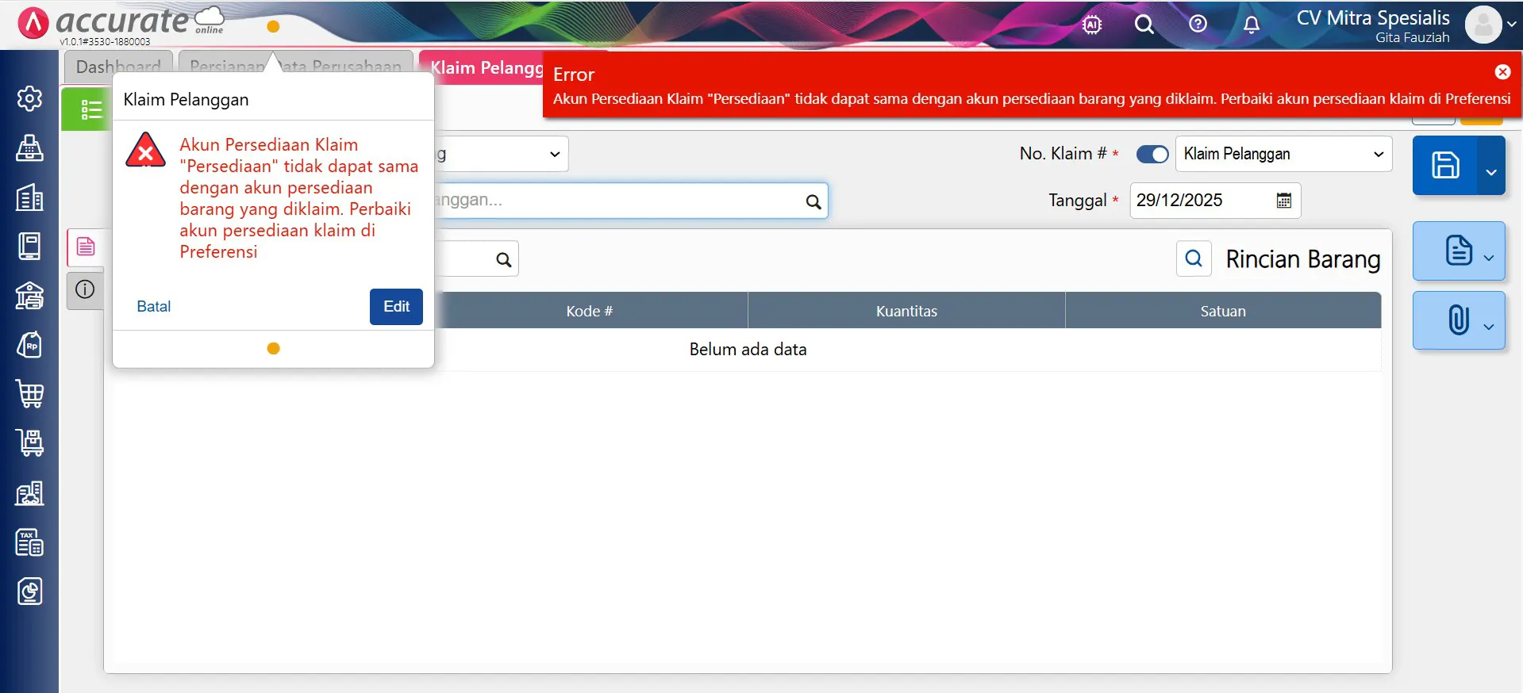Viewport: 1523px width, 693px height.
Task: Click the save diskette button
Action: (1444, 165)
